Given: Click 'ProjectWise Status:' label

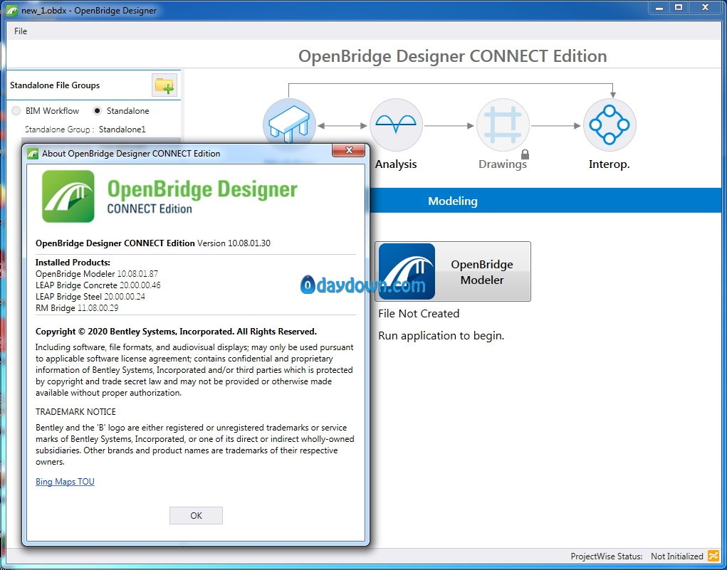Looking at the screenshot, I should coord(607,556).
